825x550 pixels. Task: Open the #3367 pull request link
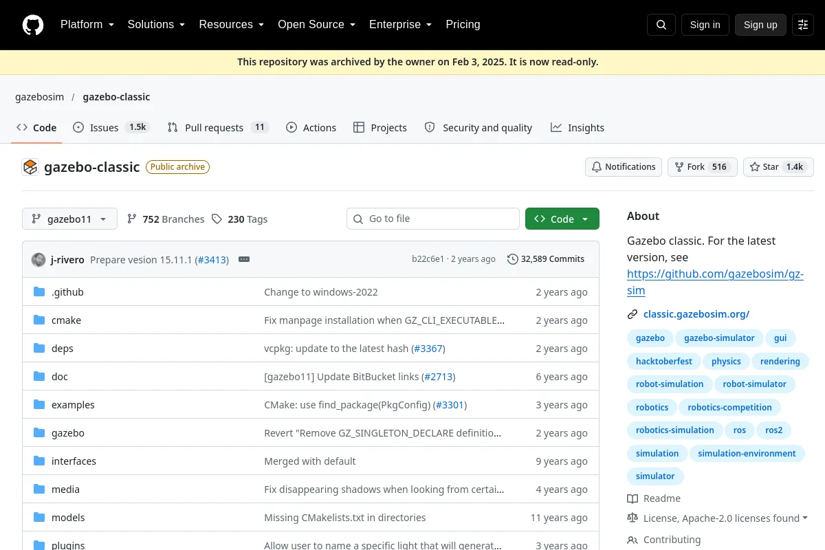click(428, 349)
